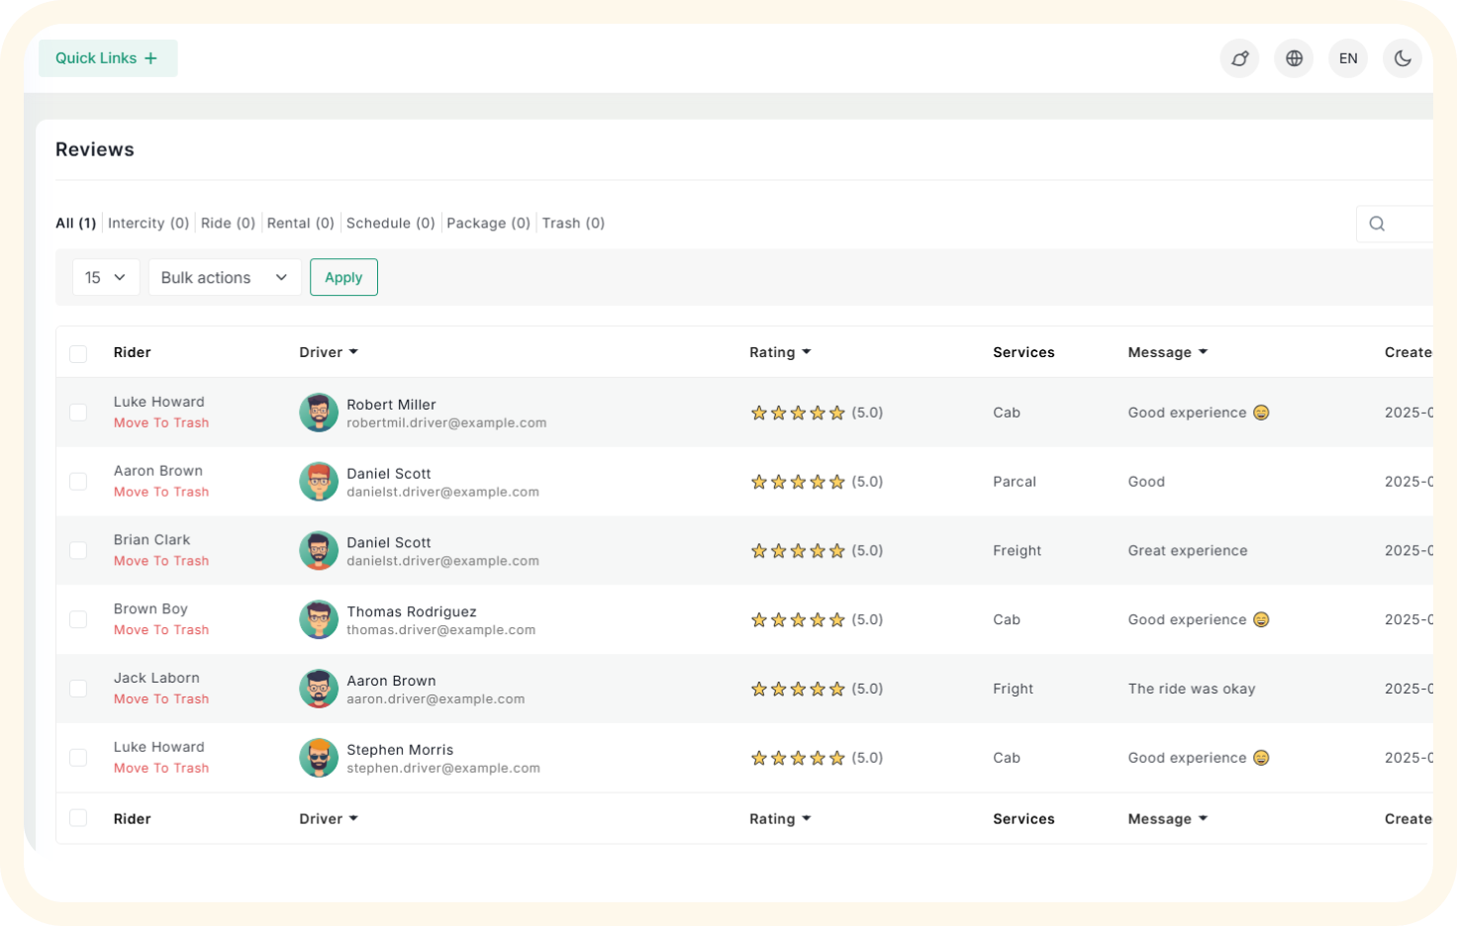1457x926 pixels.
Task: Click the EN language button
Action: coord(1348,58)
